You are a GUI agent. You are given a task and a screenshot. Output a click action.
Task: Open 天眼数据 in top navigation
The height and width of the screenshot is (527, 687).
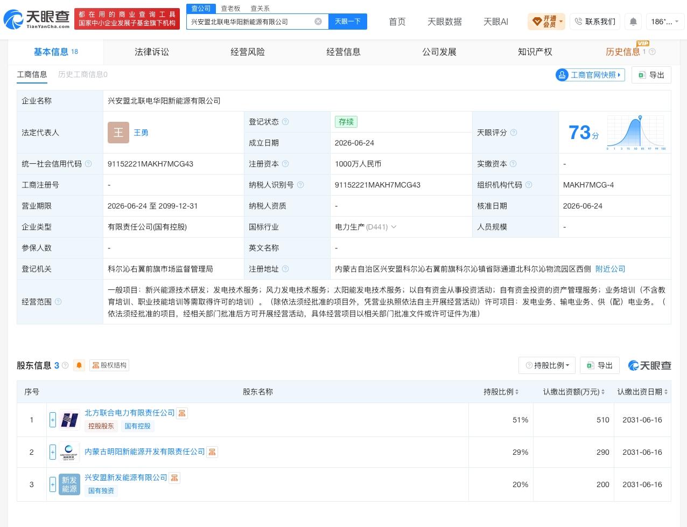[x=445, y=22]
